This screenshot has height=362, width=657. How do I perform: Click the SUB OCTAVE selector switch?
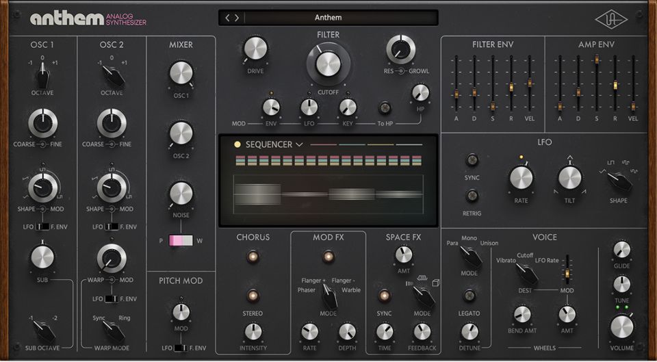tap(44, 331)
